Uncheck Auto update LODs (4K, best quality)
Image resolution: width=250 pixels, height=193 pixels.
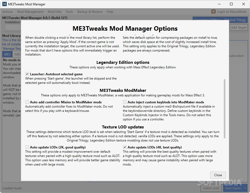(125, 147)
